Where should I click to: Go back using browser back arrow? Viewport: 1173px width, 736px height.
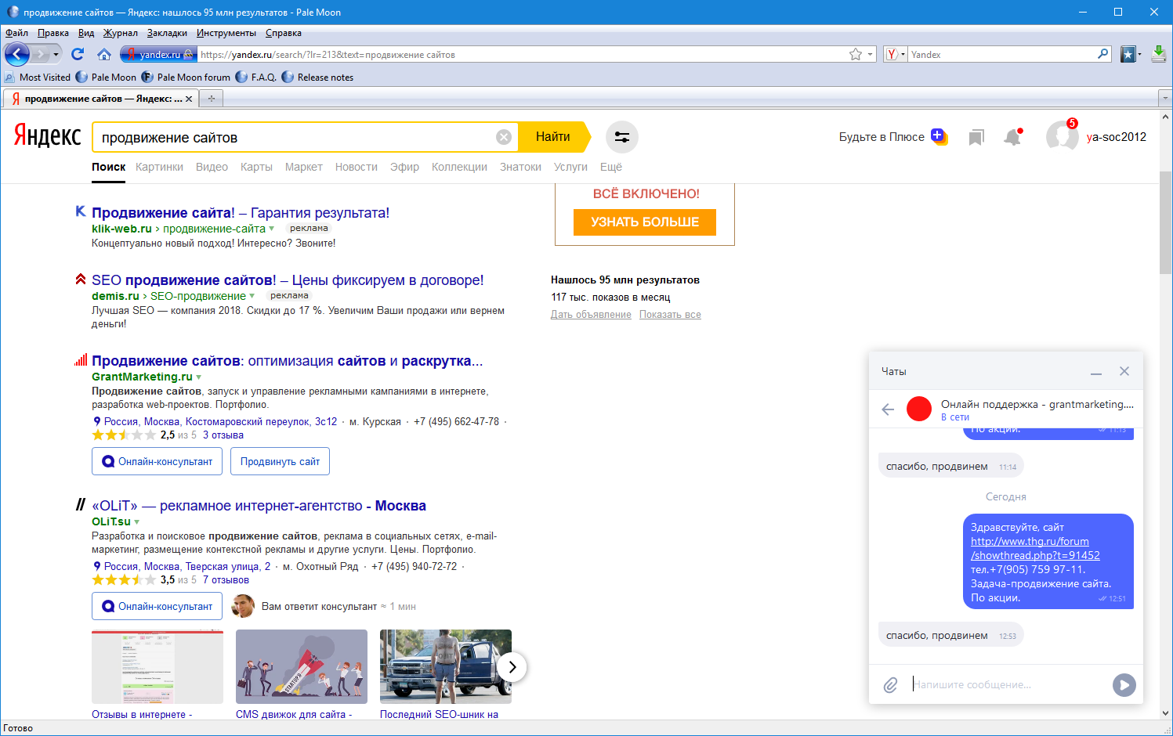(x=17, y=54)
